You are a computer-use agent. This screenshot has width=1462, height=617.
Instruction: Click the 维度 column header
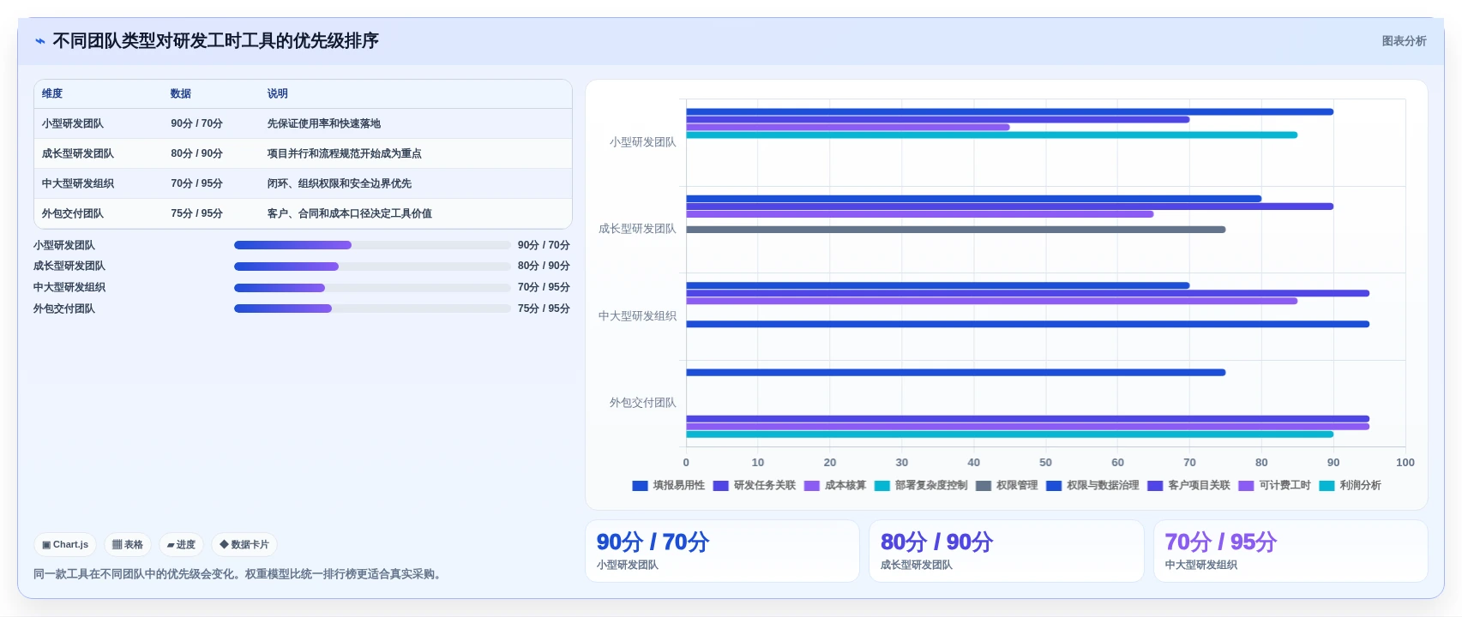point(52,93)
